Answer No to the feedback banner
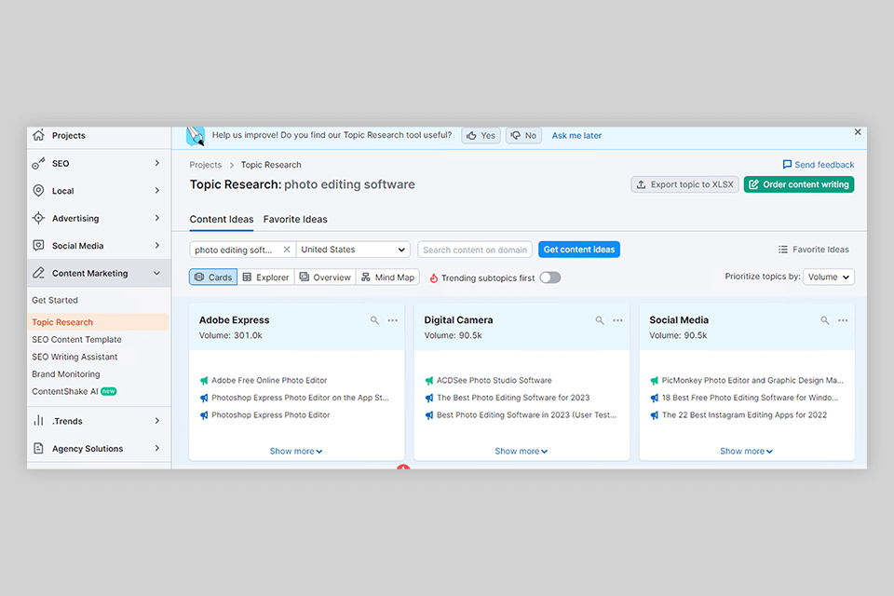This screenshot has width=894, height=596. coord(523,135)
